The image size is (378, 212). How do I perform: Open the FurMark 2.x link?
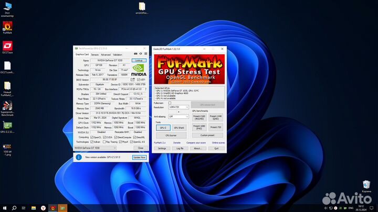click(160, 143)
